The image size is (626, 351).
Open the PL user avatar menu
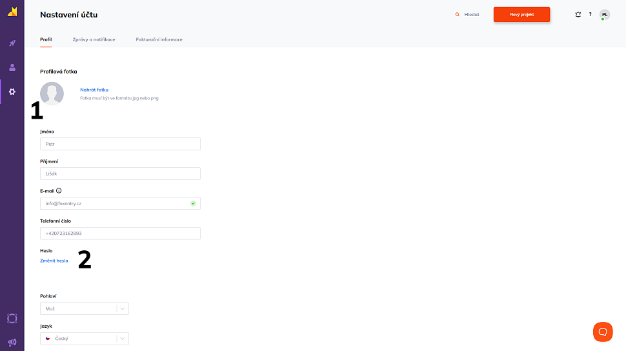pyautogui.click(x=604, y=14)
